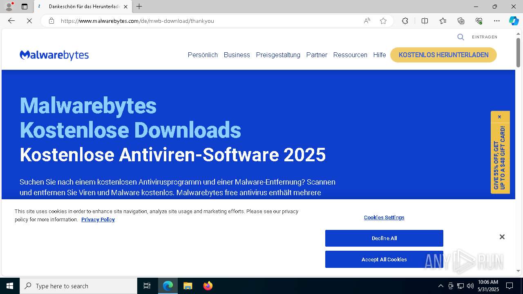Click the EINTRAGEN sign-in link
Screen dimensions: 523x294
(x=485, y=37)
